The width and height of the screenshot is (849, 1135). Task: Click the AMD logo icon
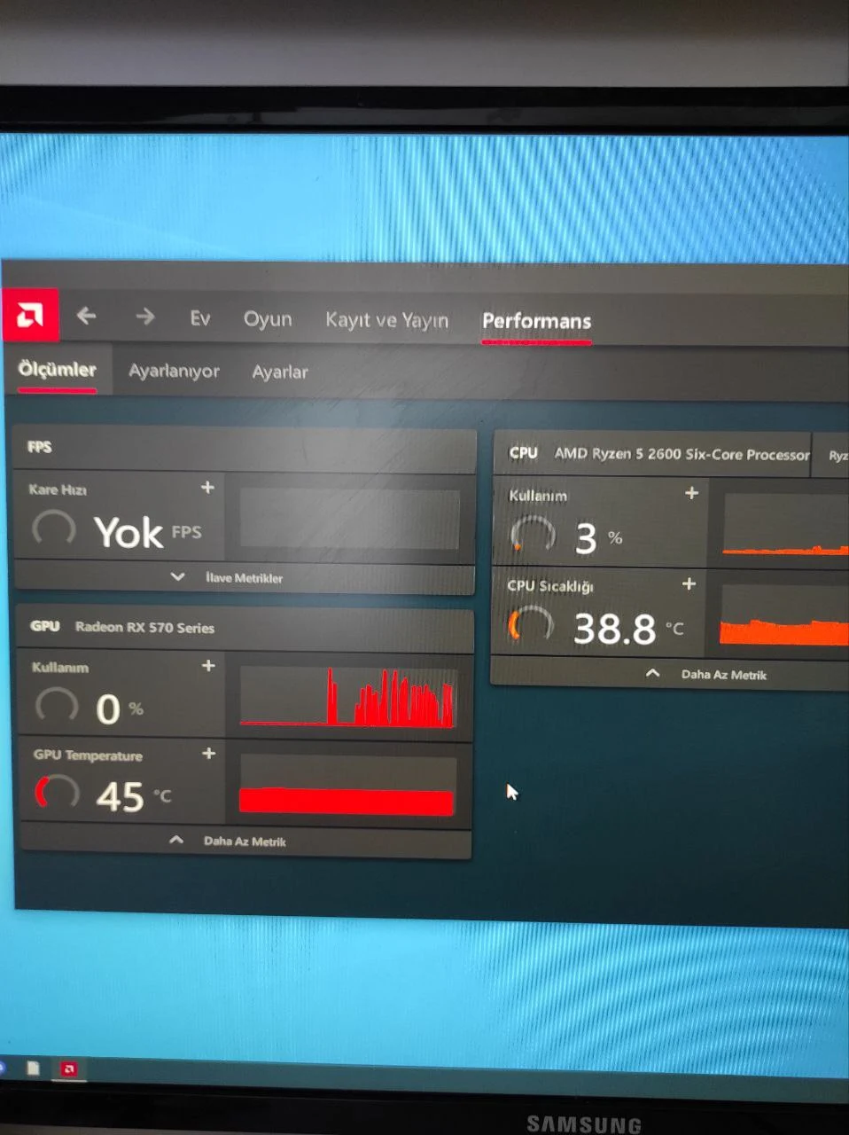point(30,315)
